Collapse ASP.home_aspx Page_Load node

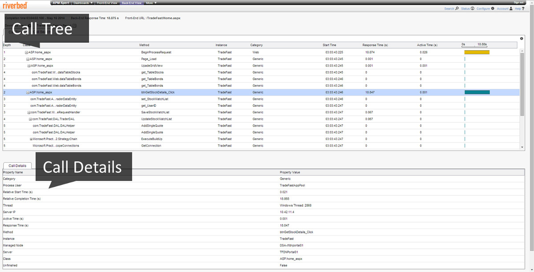pyautogui.click(x=28, y=59)
